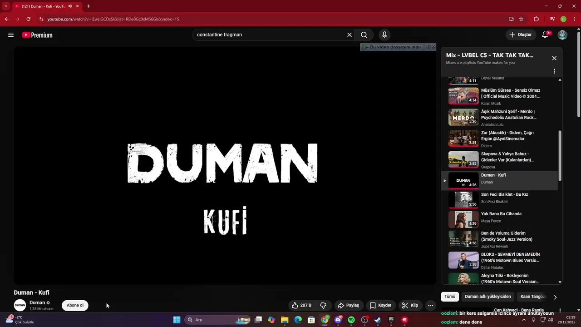The height and width of the screenshot is (327, 581).
Task: Play Zor (Akustik) - Didem item
Action: point(499,139)
